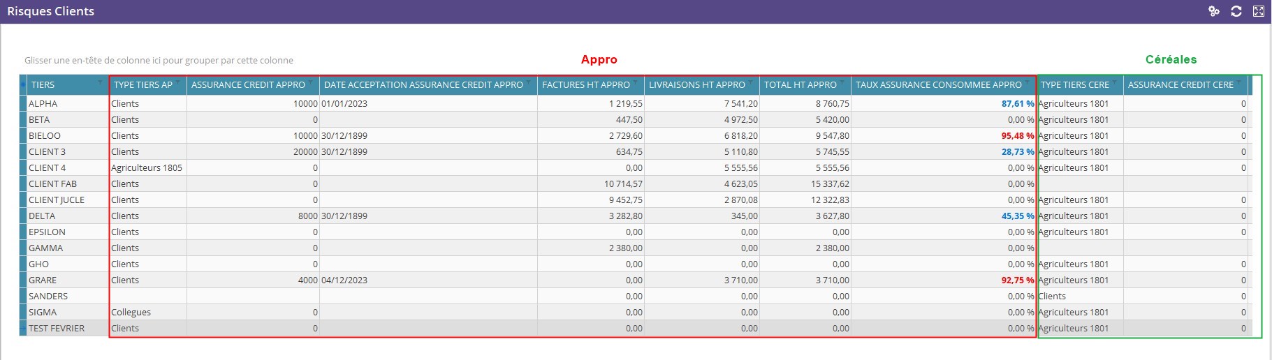Click filter icon on TIERS column
This screenshot has width=1272, height=360.
tap(100, 82)
